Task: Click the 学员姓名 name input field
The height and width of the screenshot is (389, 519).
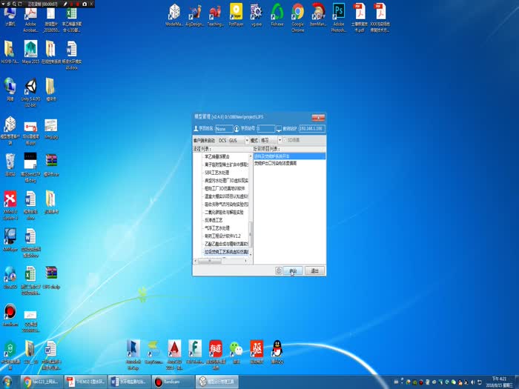Action: coord(224,129)
